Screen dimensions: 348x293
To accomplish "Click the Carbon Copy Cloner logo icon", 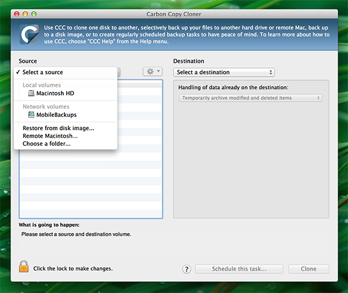I will coord(29,34).
